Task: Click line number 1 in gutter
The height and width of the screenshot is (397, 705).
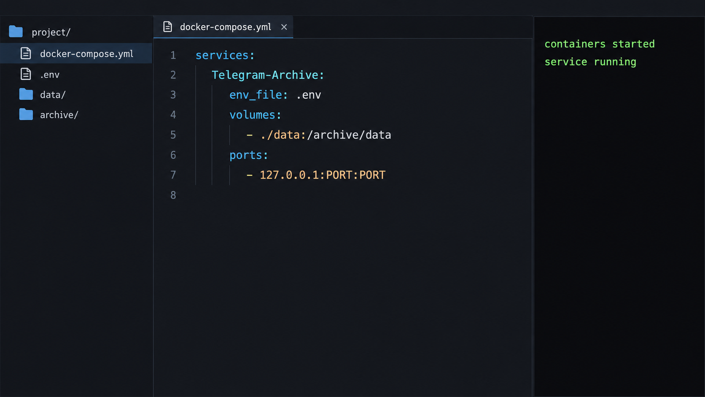Action: point(173,55)
